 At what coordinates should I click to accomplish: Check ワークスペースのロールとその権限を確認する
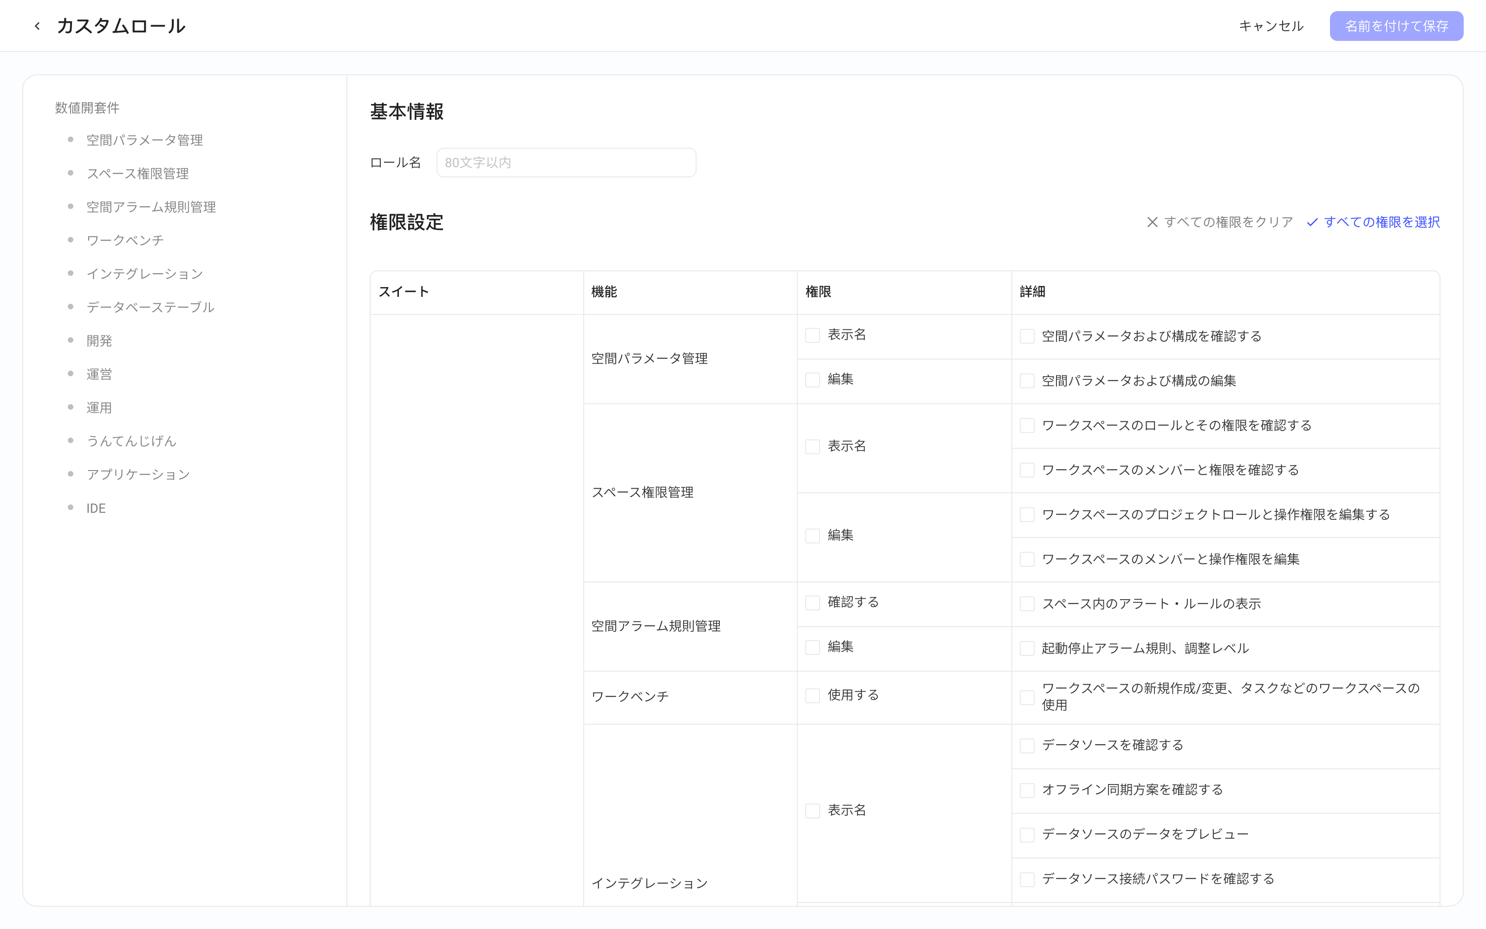(x=1027, y=426)
